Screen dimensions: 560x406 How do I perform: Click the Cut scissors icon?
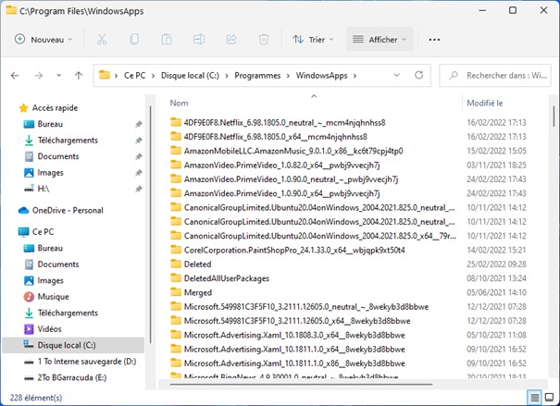pos(102,39)
